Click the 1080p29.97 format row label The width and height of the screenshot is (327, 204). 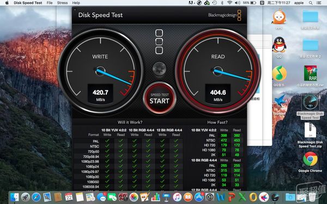pyautogui.click(x=90, y=171)
